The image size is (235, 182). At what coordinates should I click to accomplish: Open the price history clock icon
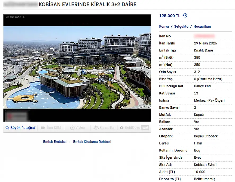pos(185,15)
